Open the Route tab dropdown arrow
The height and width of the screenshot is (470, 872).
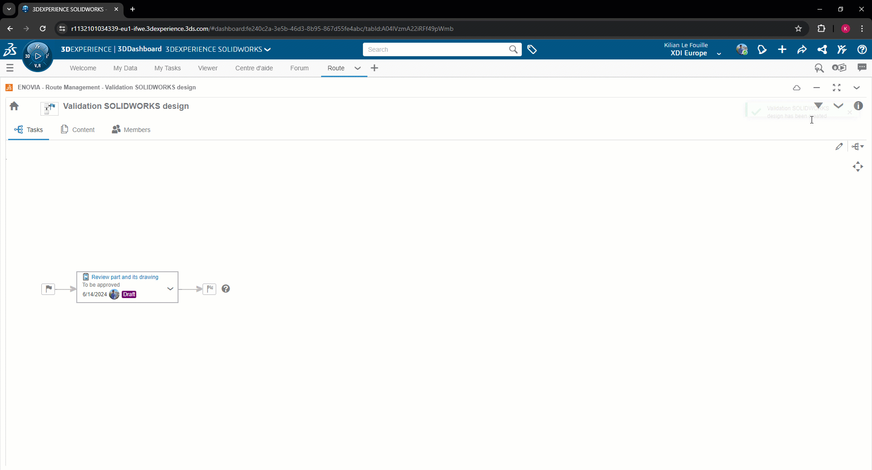[357, 68]
